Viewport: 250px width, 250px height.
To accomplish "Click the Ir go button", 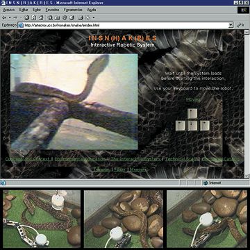I will coord(240,25).
